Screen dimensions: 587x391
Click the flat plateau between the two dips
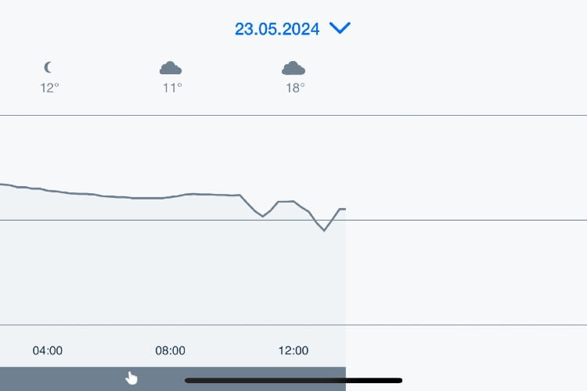(286, 202)
